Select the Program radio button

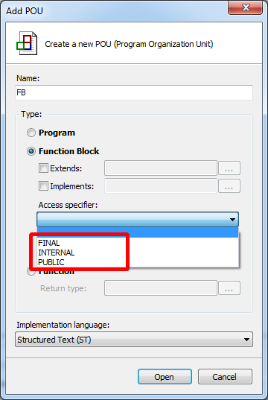click(31, 133)
